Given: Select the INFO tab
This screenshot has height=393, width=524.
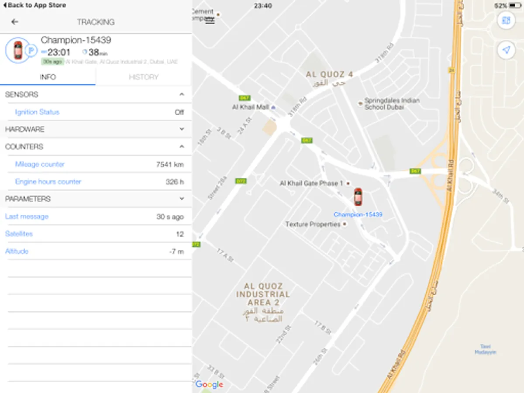Looking at the screenshot, I should [48, 77].
